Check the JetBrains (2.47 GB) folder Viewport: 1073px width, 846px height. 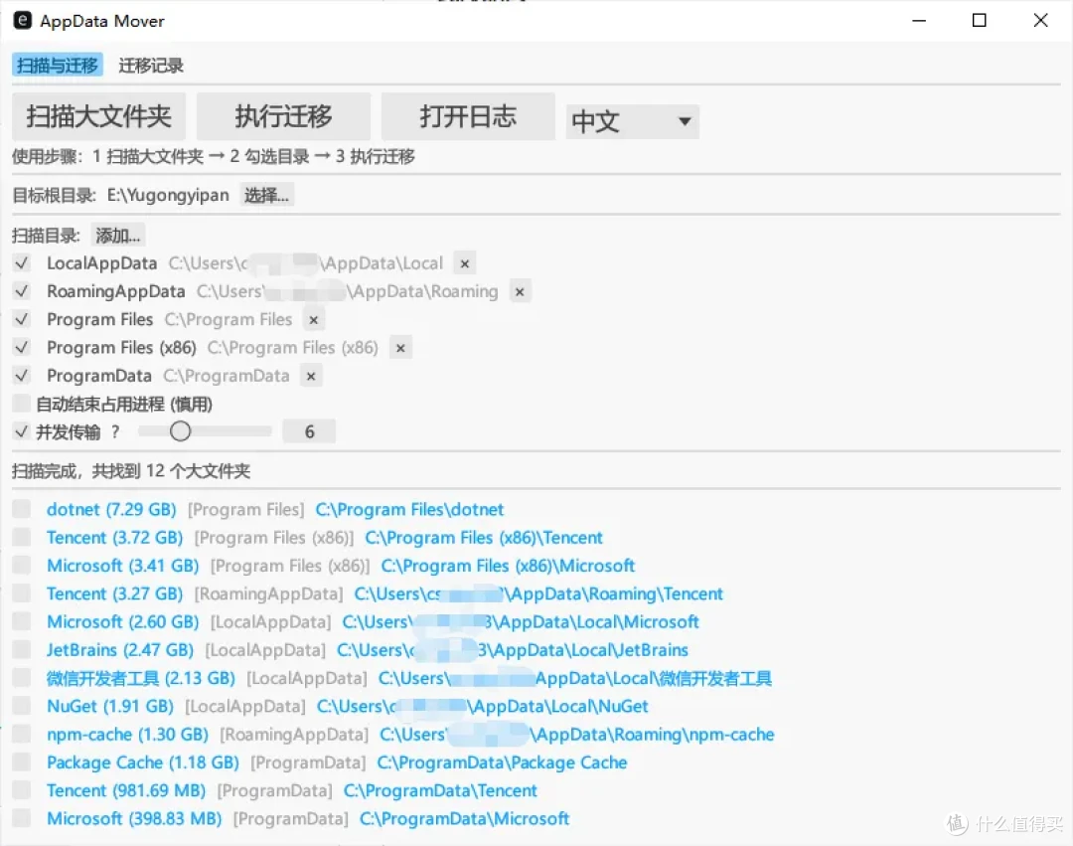(x=22, y=649)
